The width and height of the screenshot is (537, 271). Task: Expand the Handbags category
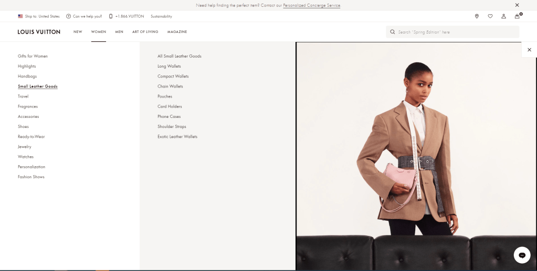[x=27, y=76]
